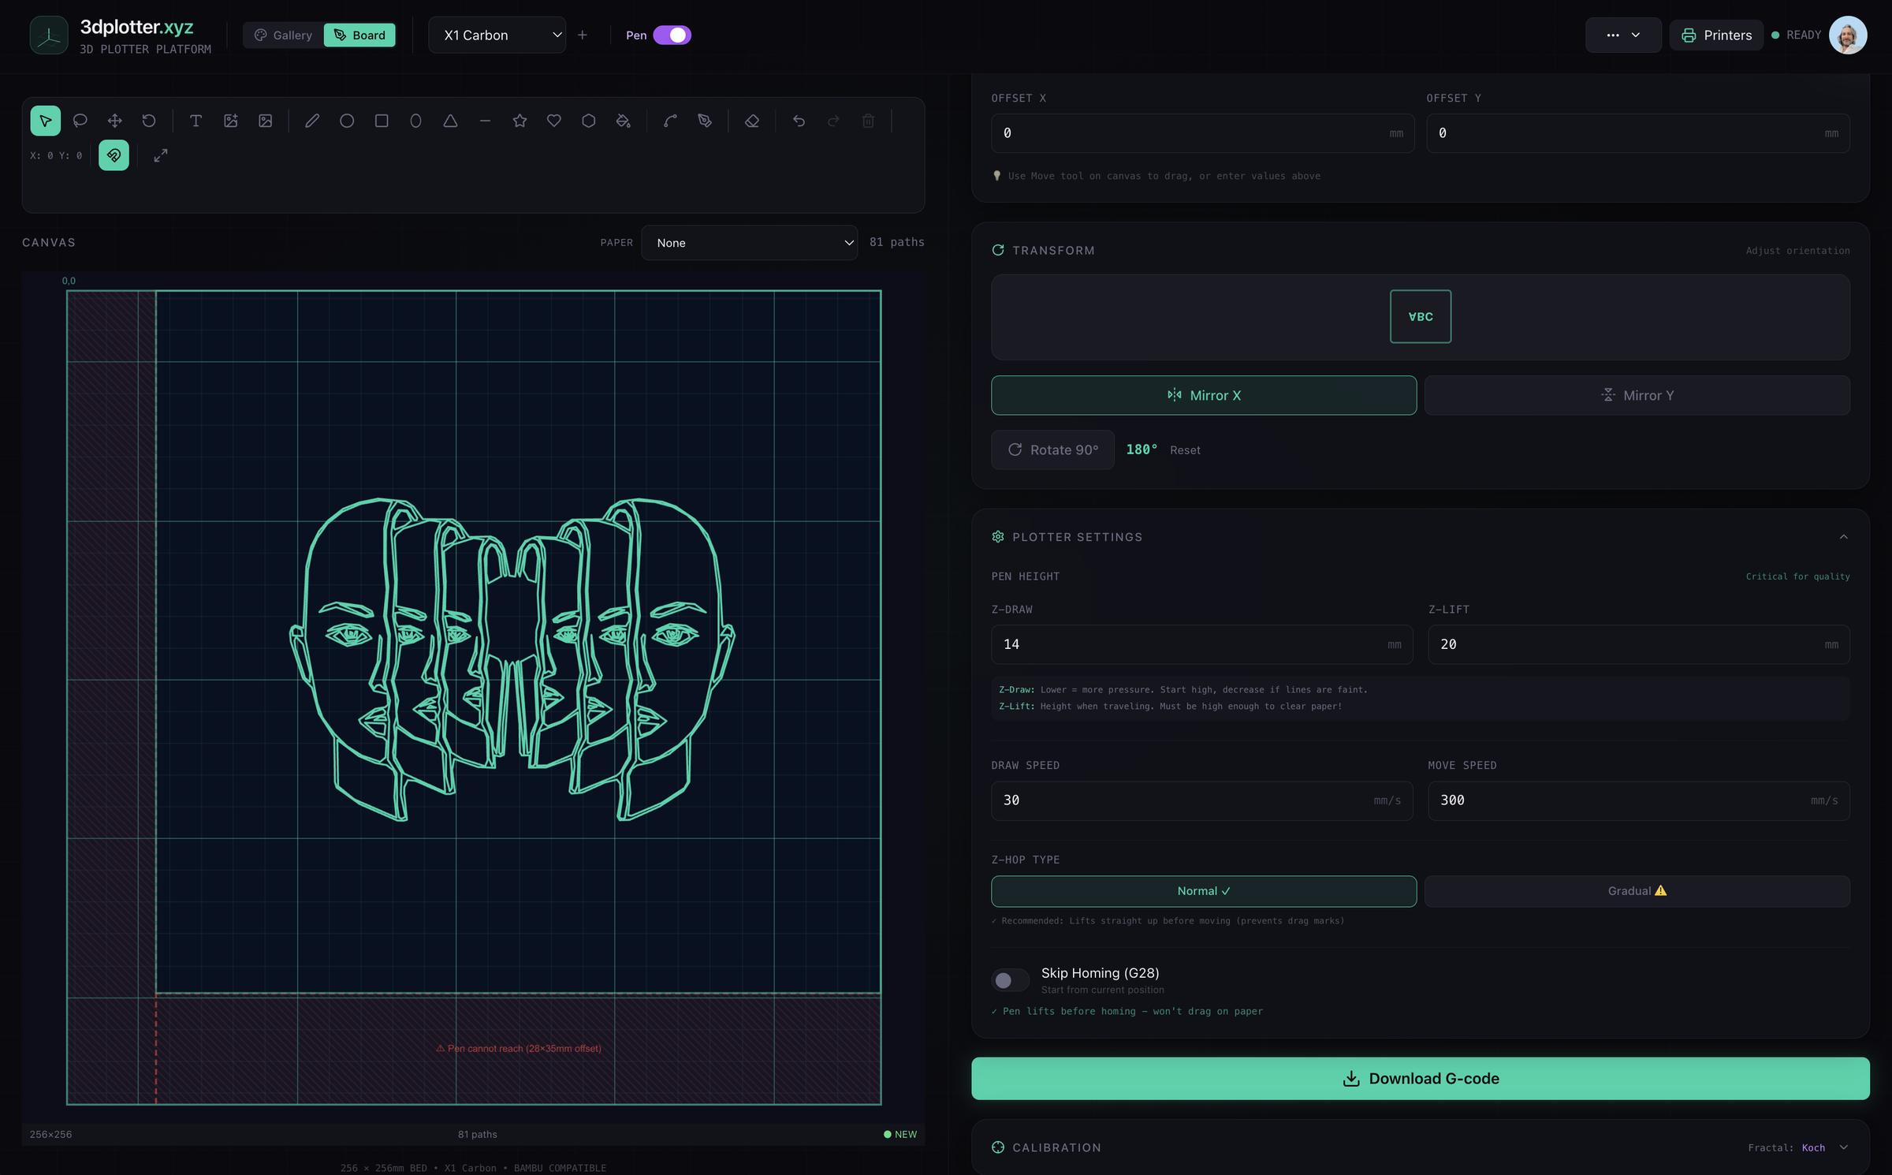Select the Text tool
1892x1175 pixels.
tap(196, 121)
